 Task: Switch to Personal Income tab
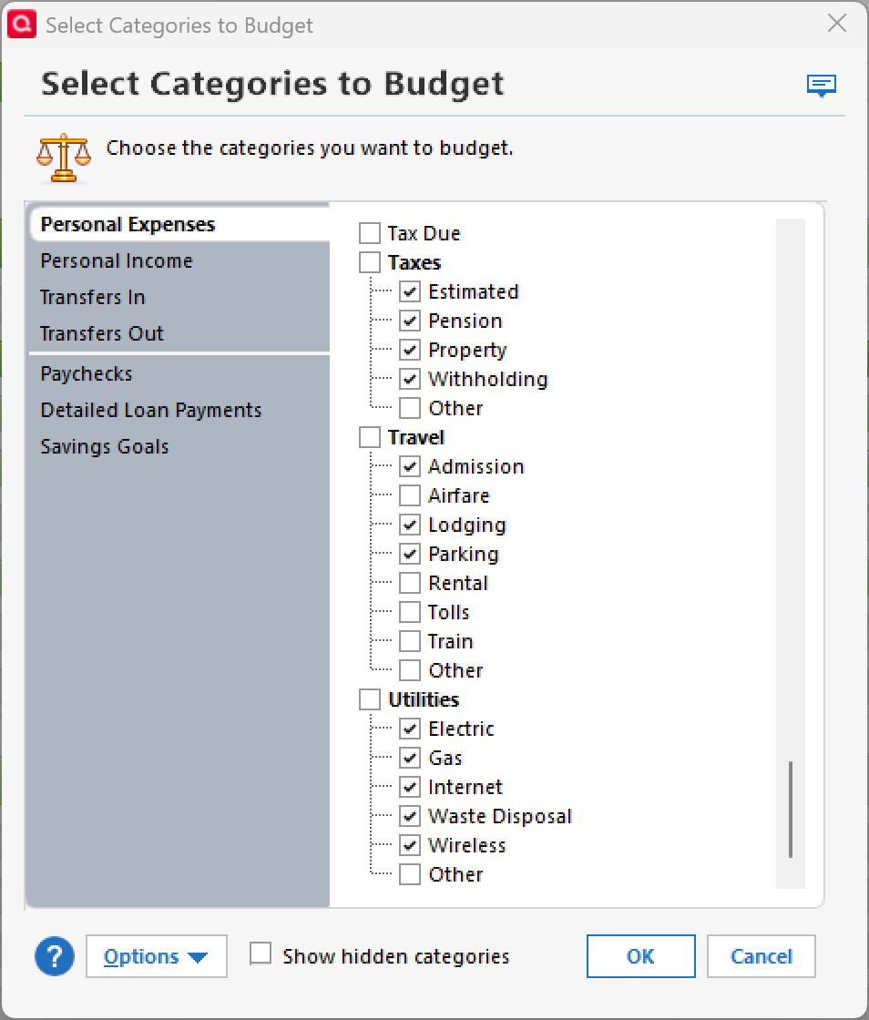[x=117, y=260]
